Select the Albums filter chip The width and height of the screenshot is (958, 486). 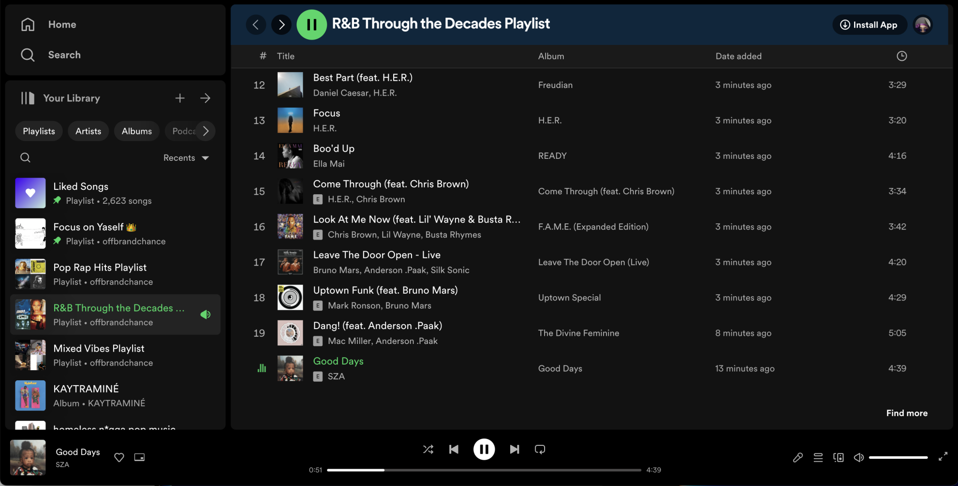pos(137,131)
